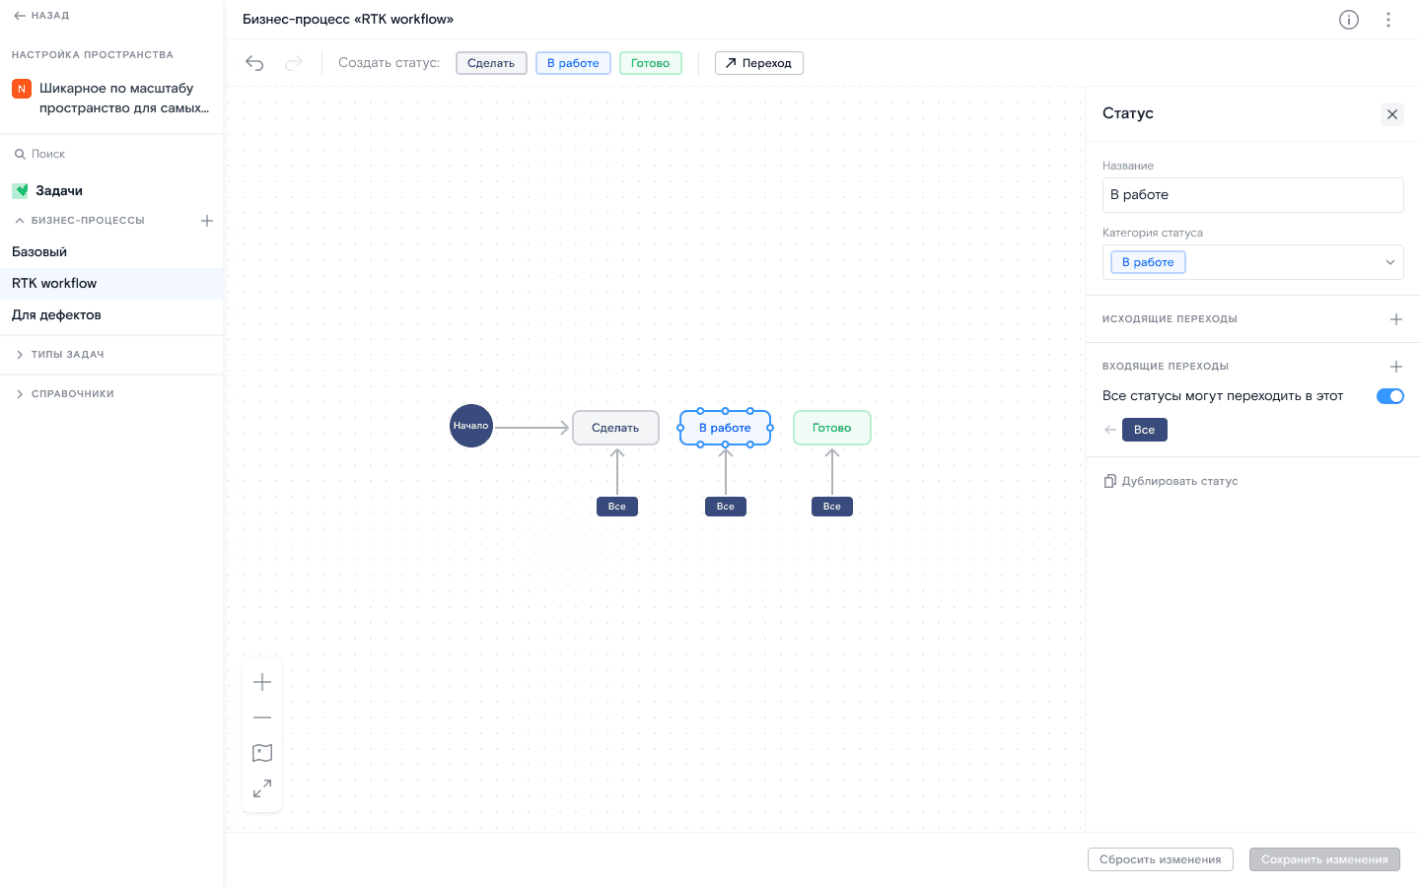The image size is (1420, 887).
Task: Click left arrow before Все chip
Action: click(x=1110, y=430)
